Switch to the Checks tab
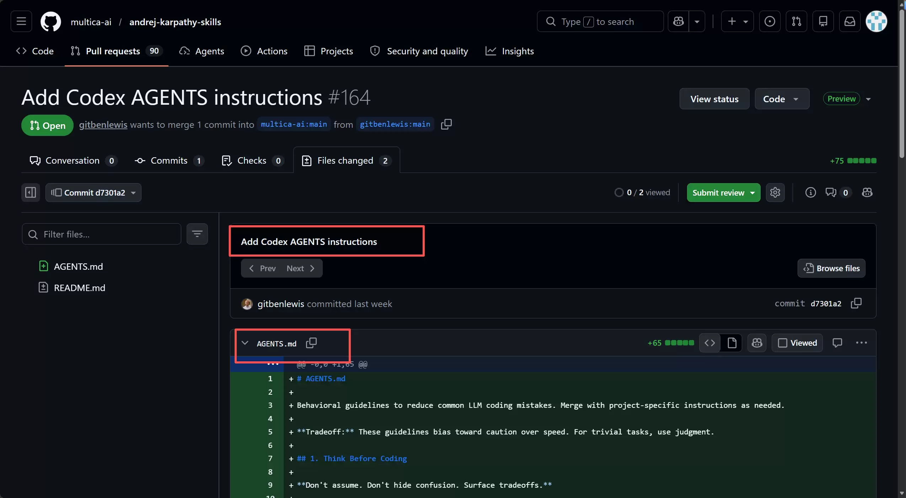906x498 pixels. tap(252, 160)
